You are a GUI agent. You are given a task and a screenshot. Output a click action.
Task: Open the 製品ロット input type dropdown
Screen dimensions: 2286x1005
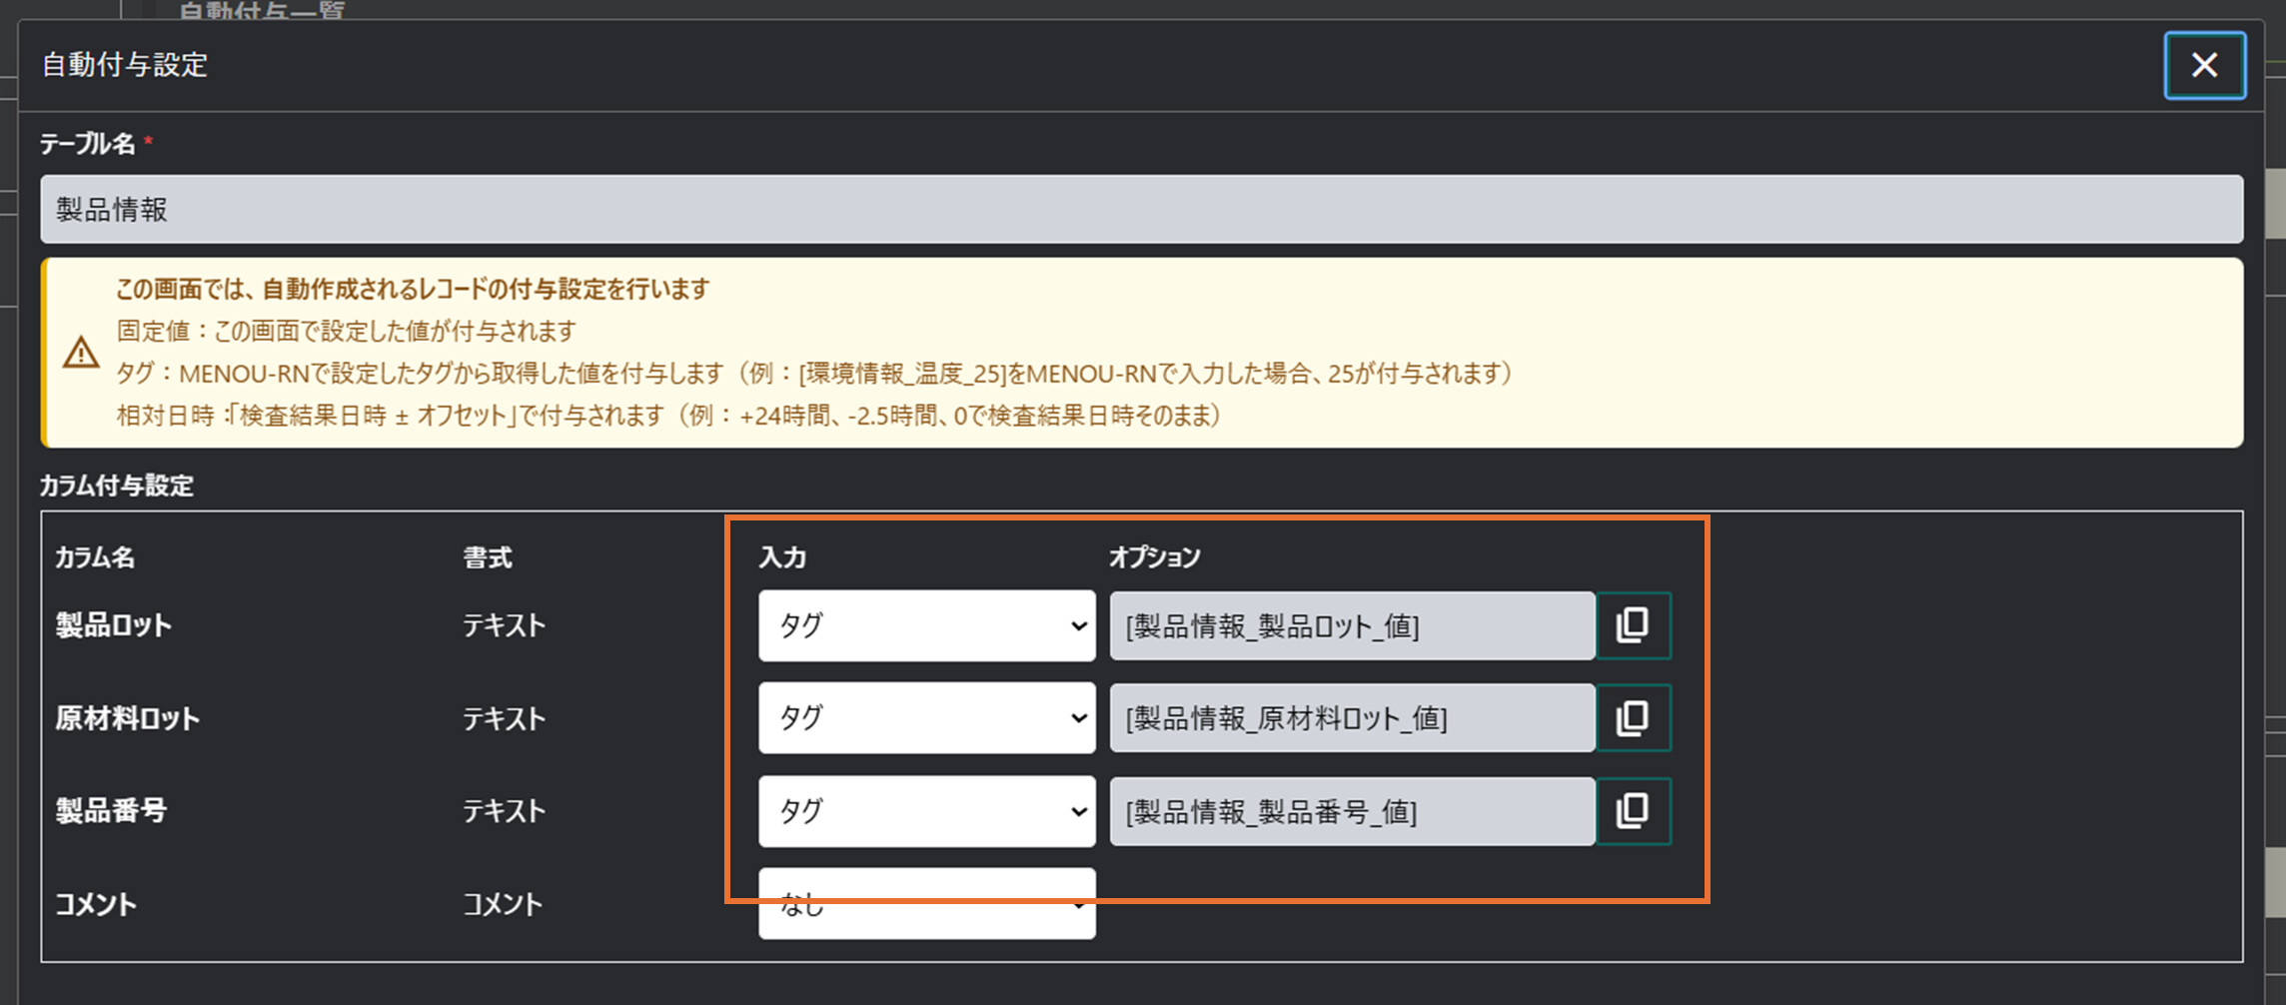[x=926, y=626]
